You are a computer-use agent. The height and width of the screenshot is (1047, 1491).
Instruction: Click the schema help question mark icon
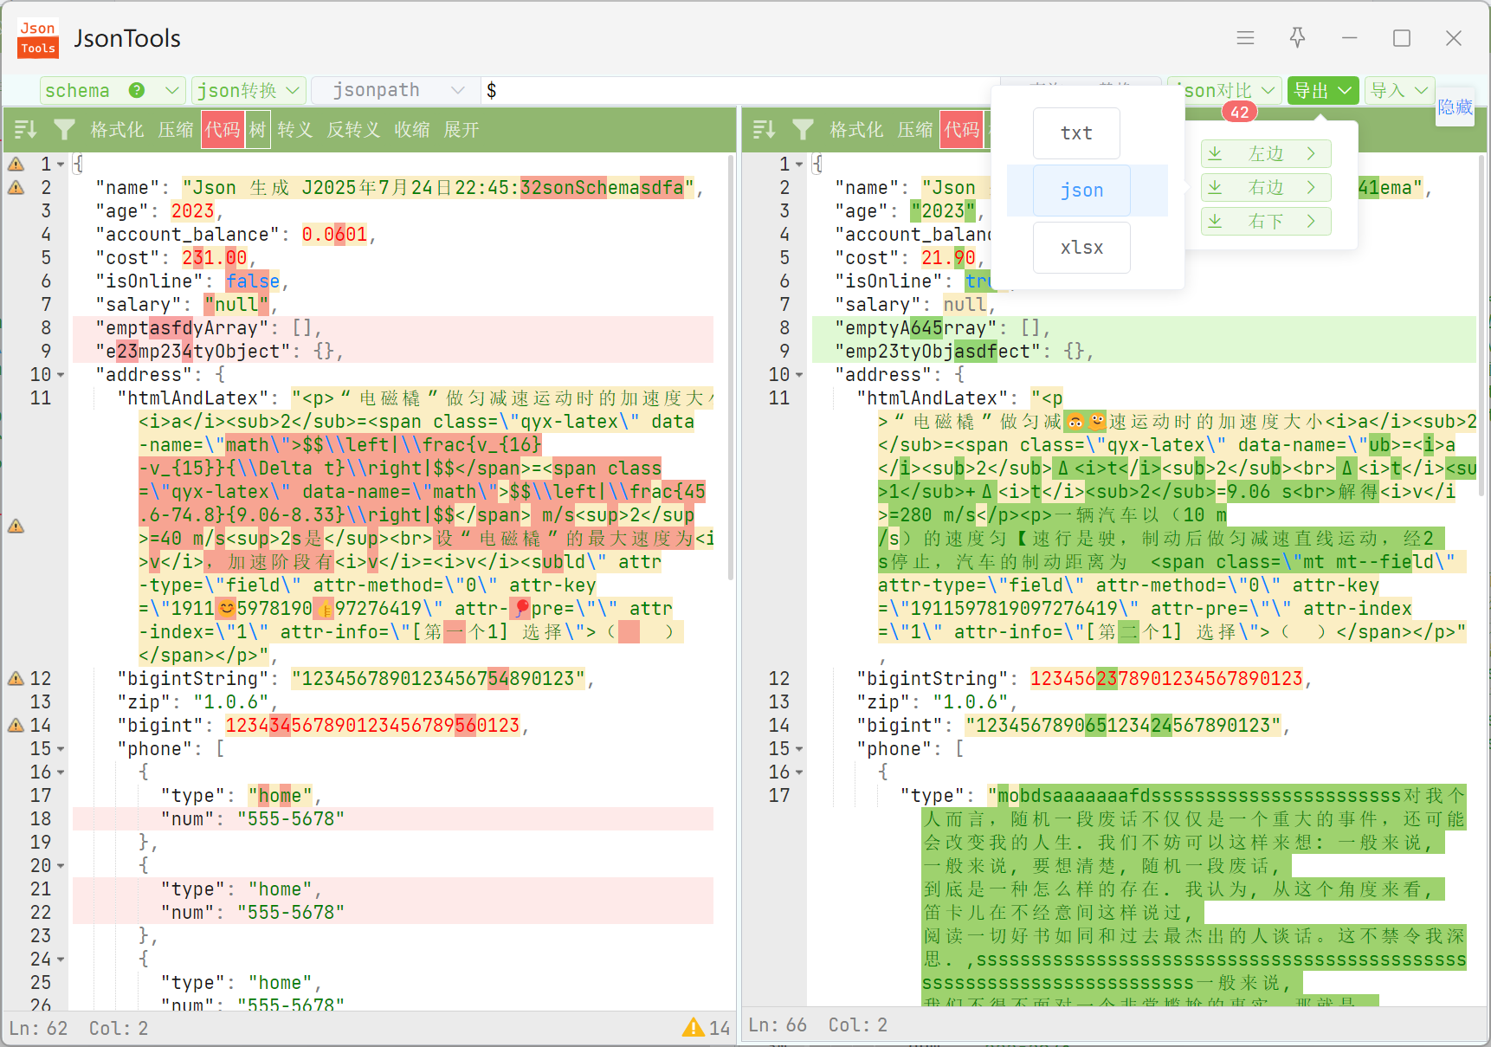click(x=137, y=90)
